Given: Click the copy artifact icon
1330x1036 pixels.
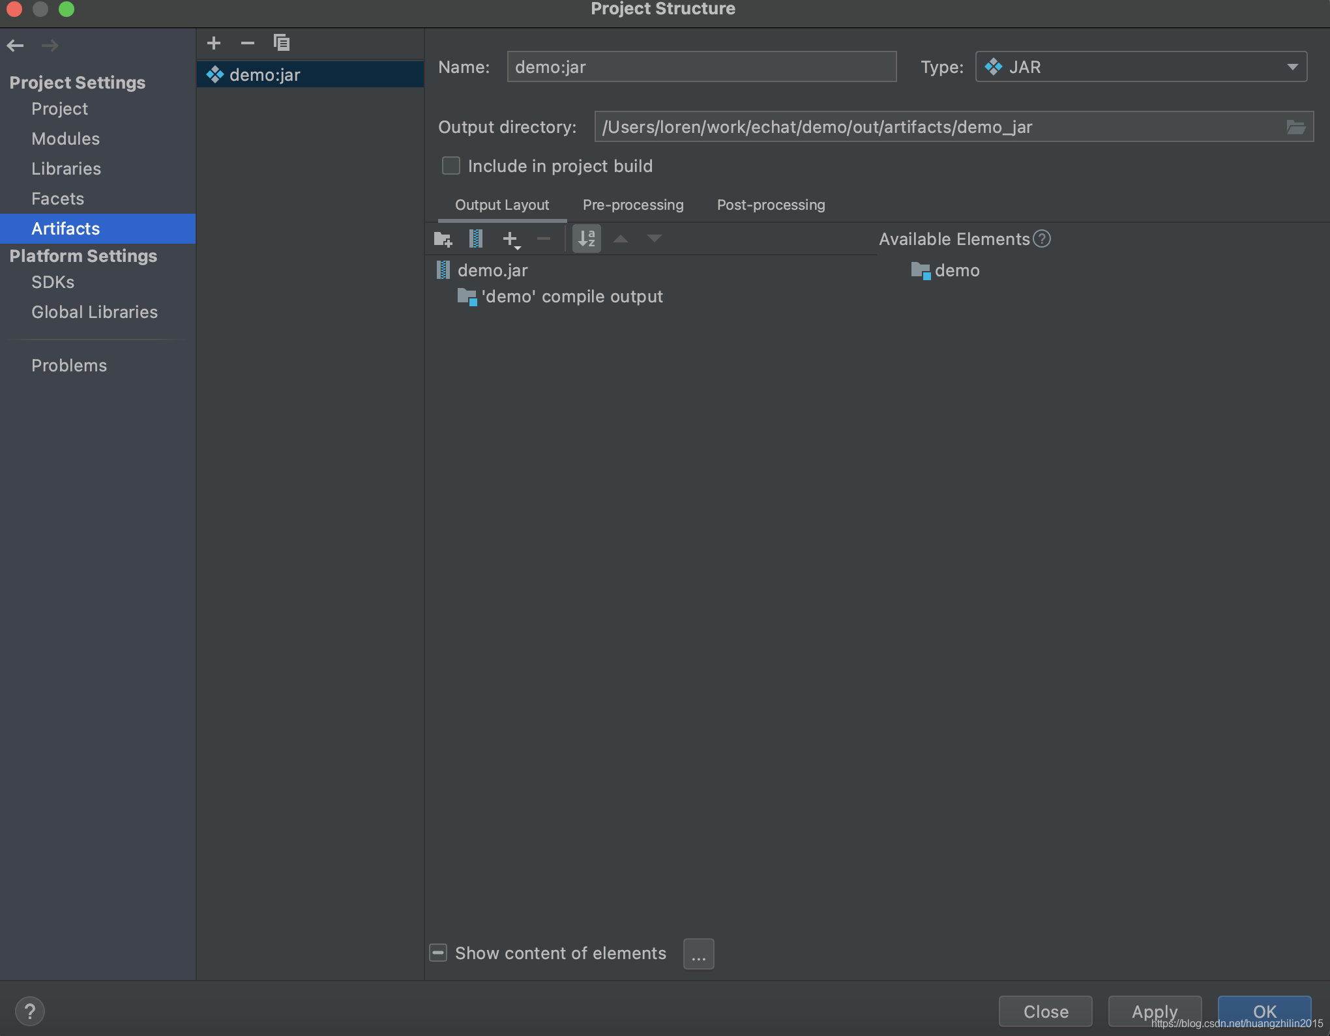Looking at the screenshot, I should coord(282,43).
